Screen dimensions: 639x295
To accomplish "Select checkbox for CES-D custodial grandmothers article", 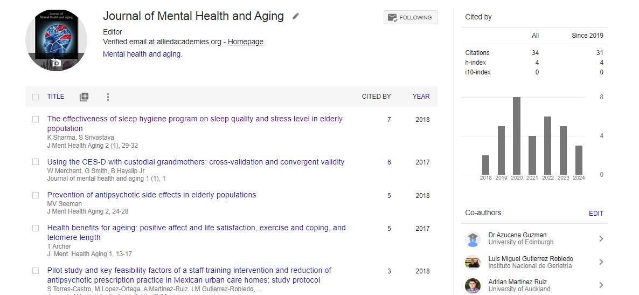I will [36, 162].
